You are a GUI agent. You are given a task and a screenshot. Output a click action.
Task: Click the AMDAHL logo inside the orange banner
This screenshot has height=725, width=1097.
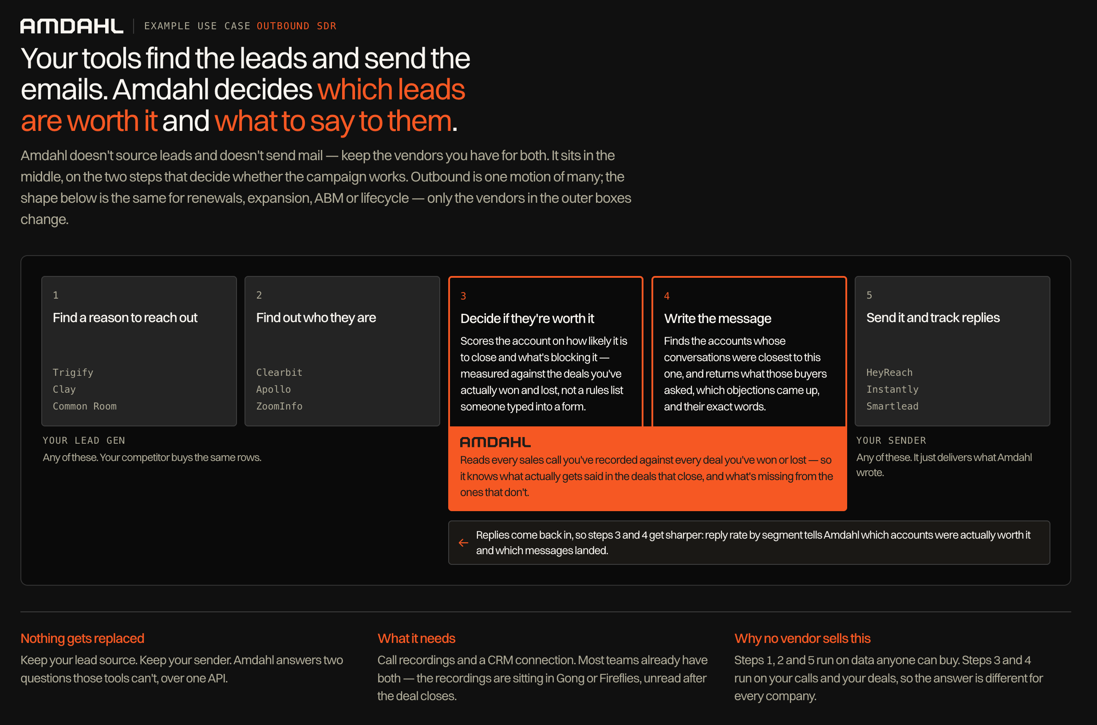pyautogui.click(x=495, y=442)
